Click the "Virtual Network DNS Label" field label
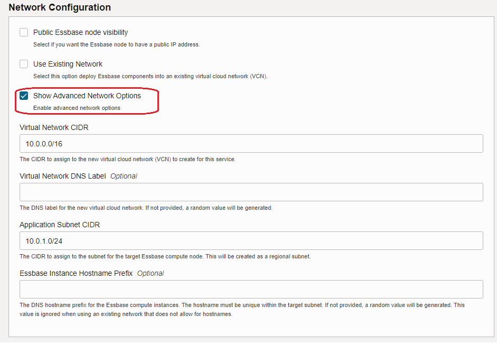This screenshot has height=344, width=497. (63, 176)
